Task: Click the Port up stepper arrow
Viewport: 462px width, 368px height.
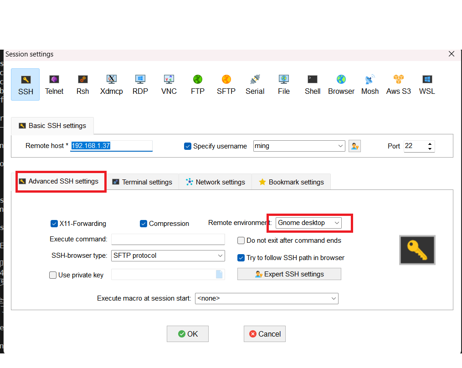Action: [x=430, y=143]
